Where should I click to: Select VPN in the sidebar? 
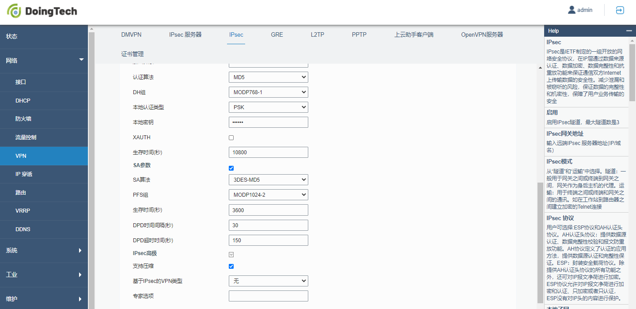pos(44,156)
